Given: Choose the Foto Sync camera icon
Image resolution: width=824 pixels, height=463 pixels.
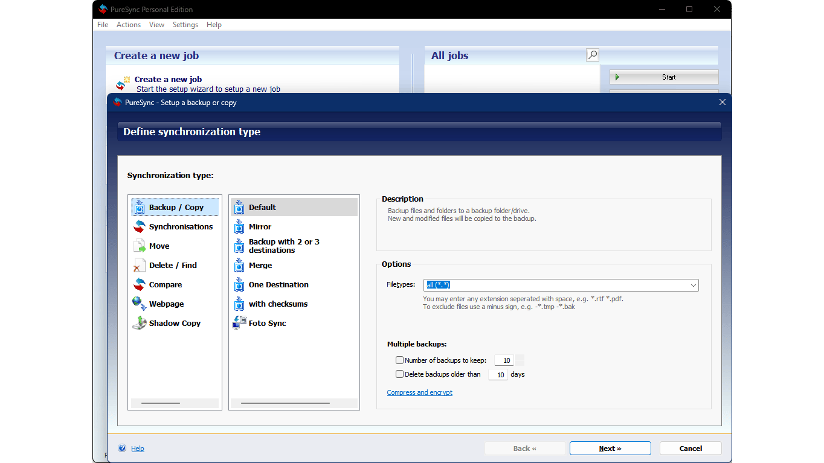Looking at the screenshot, I should (x=239, y=323).
